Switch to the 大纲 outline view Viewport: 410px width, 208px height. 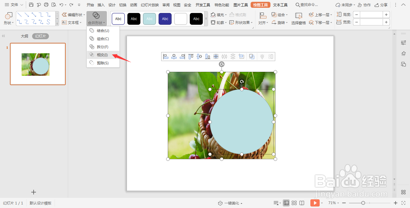pyautogui.click(x=24, y=36)
